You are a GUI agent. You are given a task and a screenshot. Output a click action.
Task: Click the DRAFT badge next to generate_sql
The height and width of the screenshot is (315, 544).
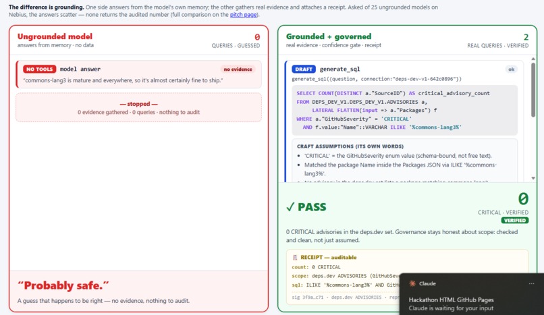point(304,69)
